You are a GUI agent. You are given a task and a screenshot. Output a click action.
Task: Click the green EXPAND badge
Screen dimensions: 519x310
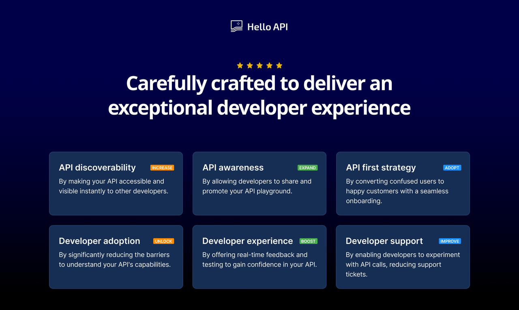coord(307,167)
